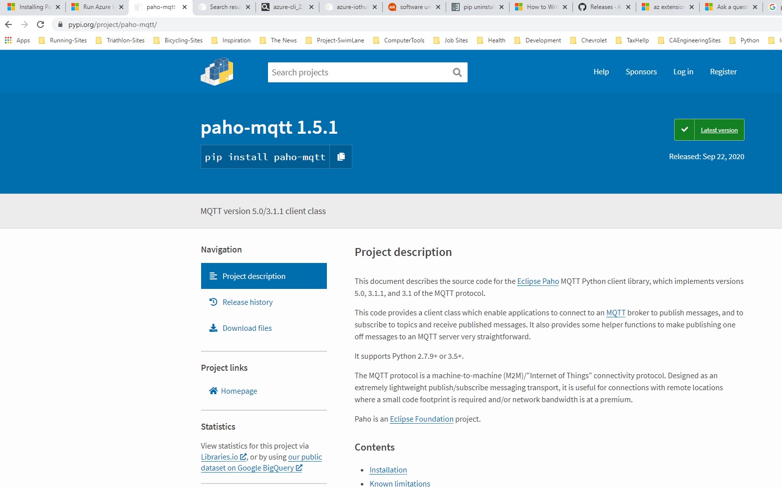Image resolution: width=782 pixels, height=487 pixels.
Task: Open the Apps grid bookmark icon
Action: click(8, 40)
